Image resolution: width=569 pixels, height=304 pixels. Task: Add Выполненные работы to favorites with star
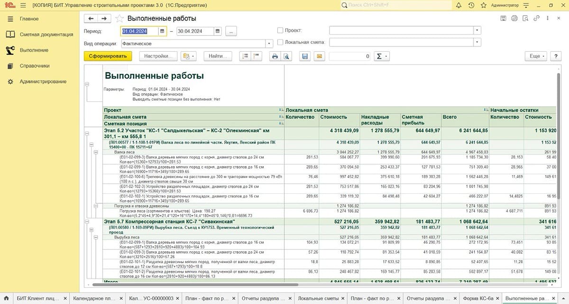(119, 18)
